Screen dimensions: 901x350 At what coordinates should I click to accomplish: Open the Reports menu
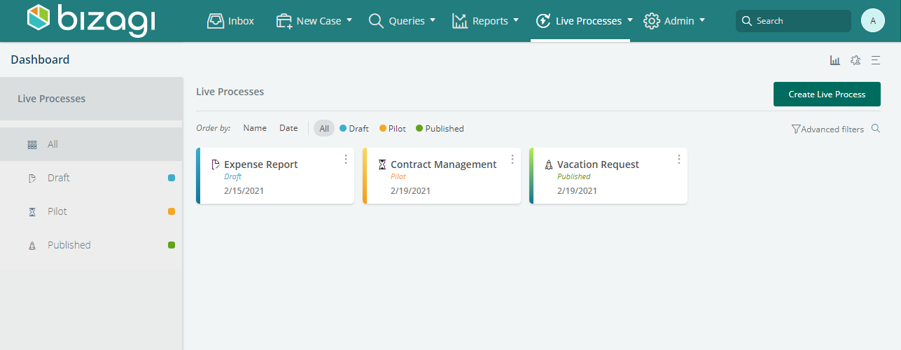[x=485, y=21]
